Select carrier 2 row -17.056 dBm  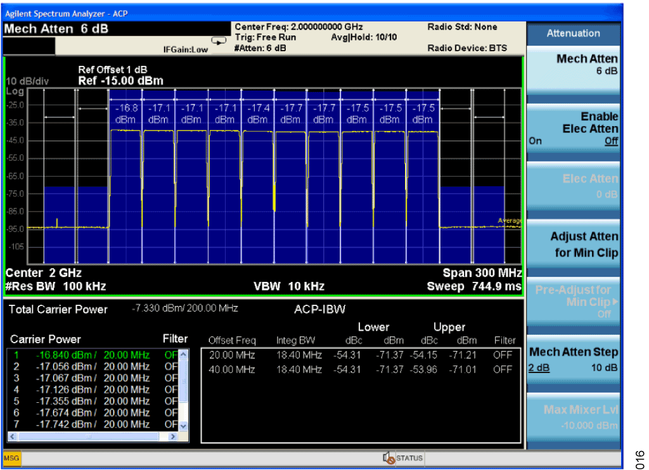[94, 367]
